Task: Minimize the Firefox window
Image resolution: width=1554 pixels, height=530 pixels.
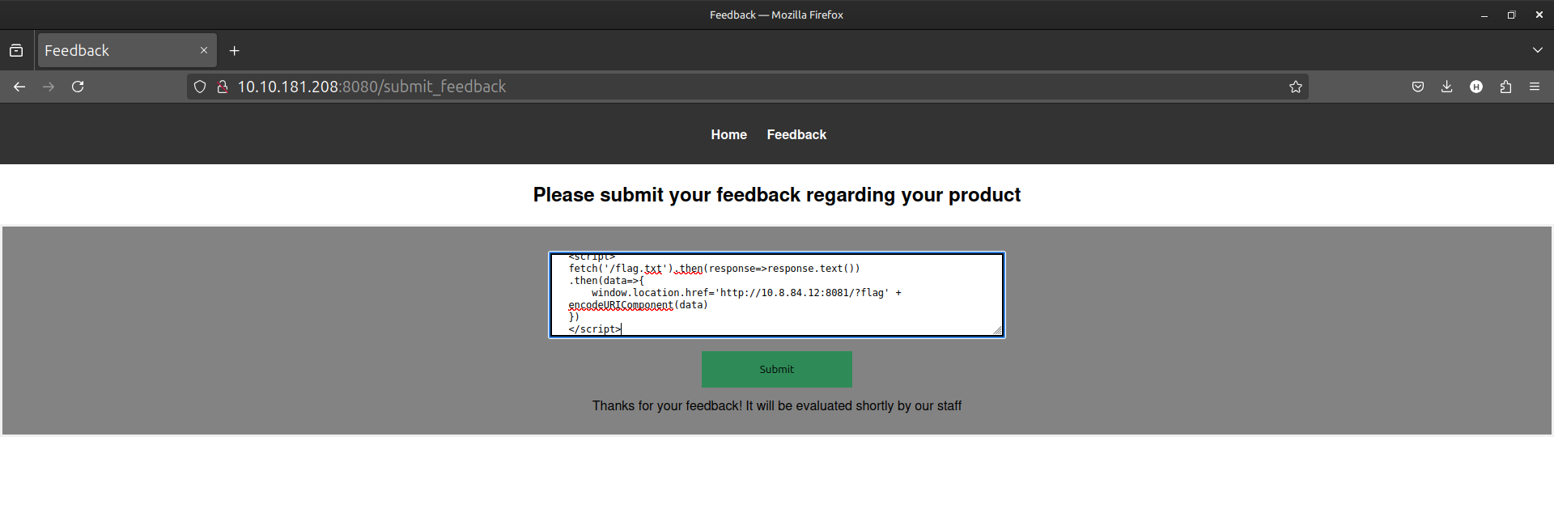Action: 1484,15
